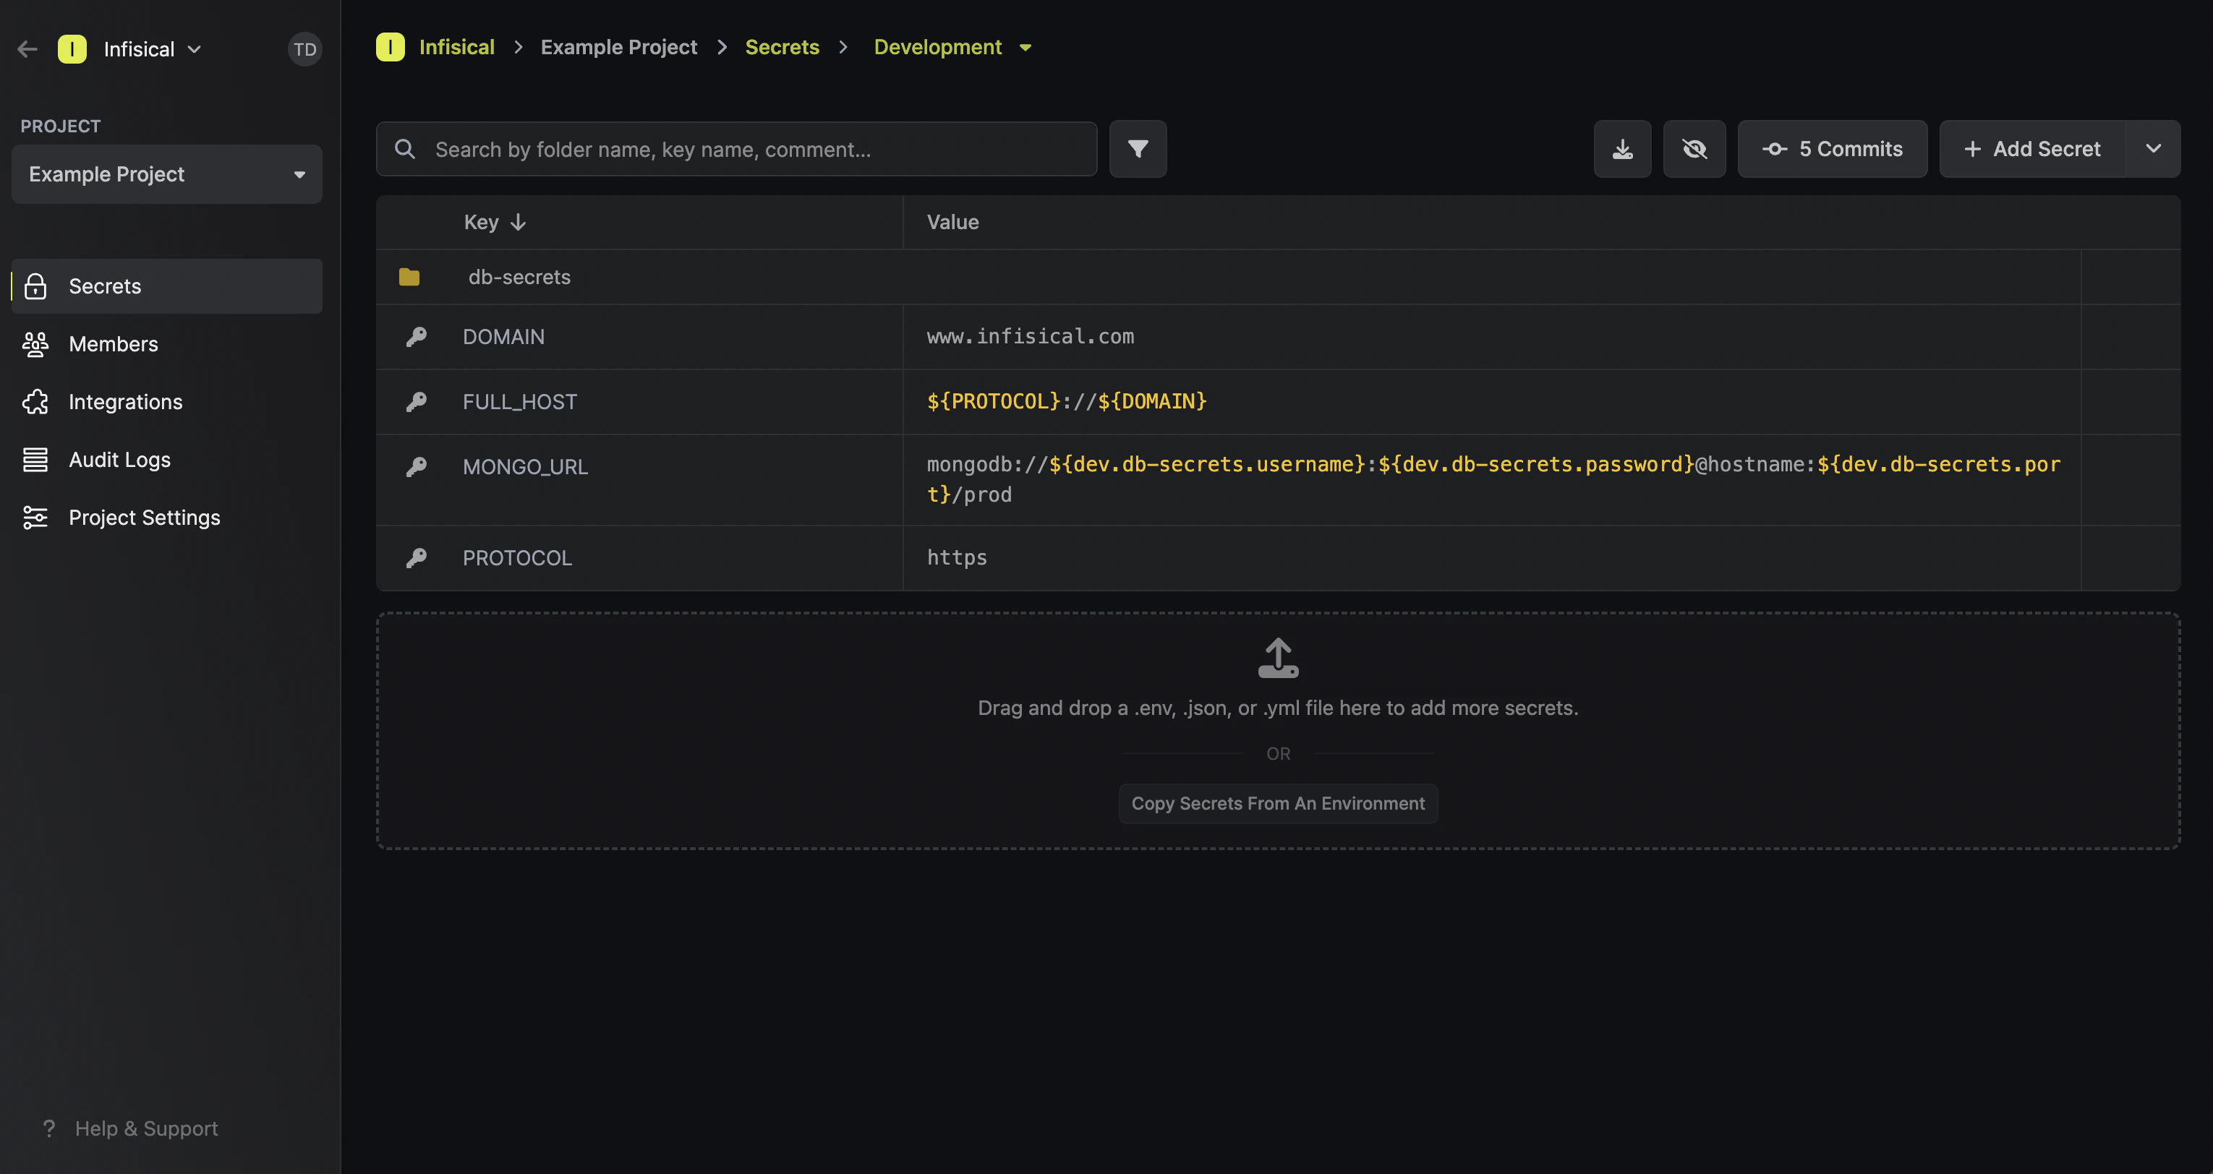Screen dimensions: 2213x1174
Task: Open the db-secrets folder
Action: click(519, 278)
